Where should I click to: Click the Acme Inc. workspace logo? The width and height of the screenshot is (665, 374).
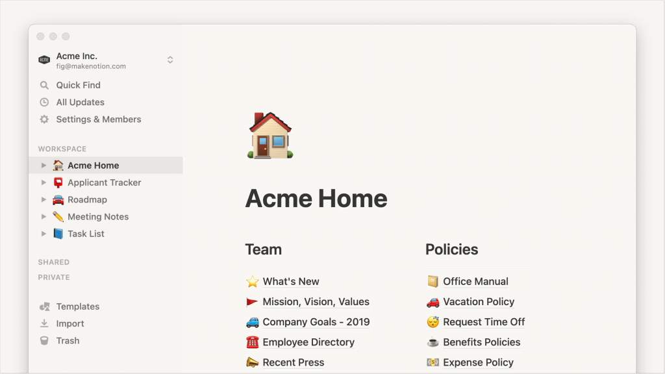(43, 59)
